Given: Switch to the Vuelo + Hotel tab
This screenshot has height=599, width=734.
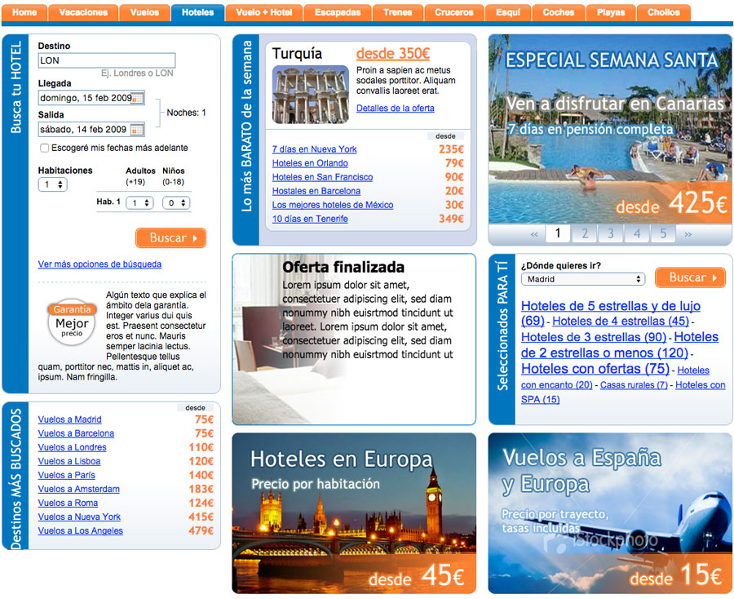Looking at the screenshot, I should click(x=259, y=12).
